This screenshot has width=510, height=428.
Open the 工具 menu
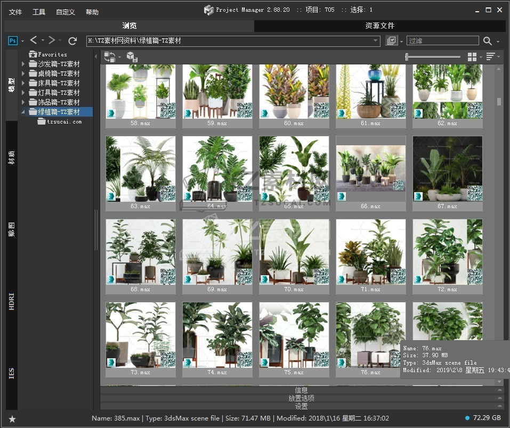[39, 12]
